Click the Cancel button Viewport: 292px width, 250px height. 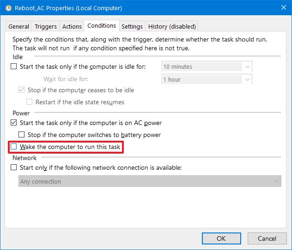(267, 238)
